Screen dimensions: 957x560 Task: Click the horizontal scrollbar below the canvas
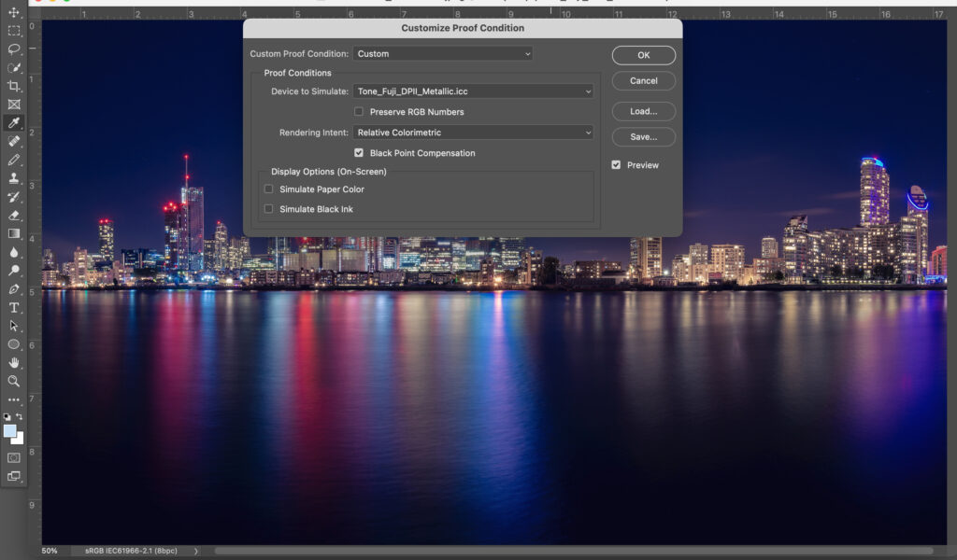tap(574, 552)
